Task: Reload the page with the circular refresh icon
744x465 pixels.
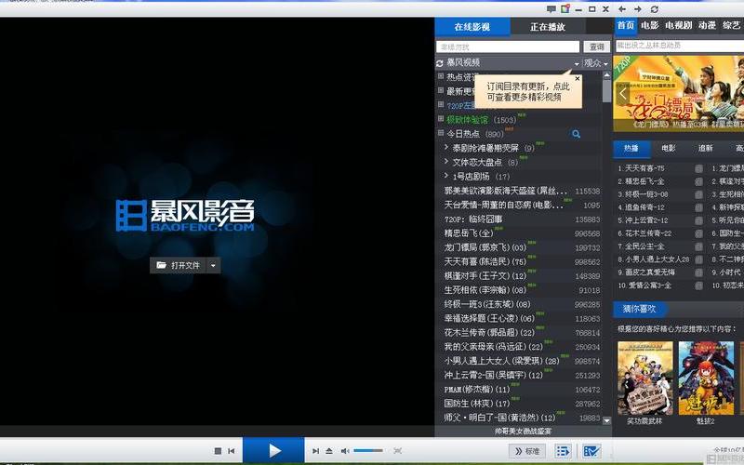Action: click(x=655, y=9)
